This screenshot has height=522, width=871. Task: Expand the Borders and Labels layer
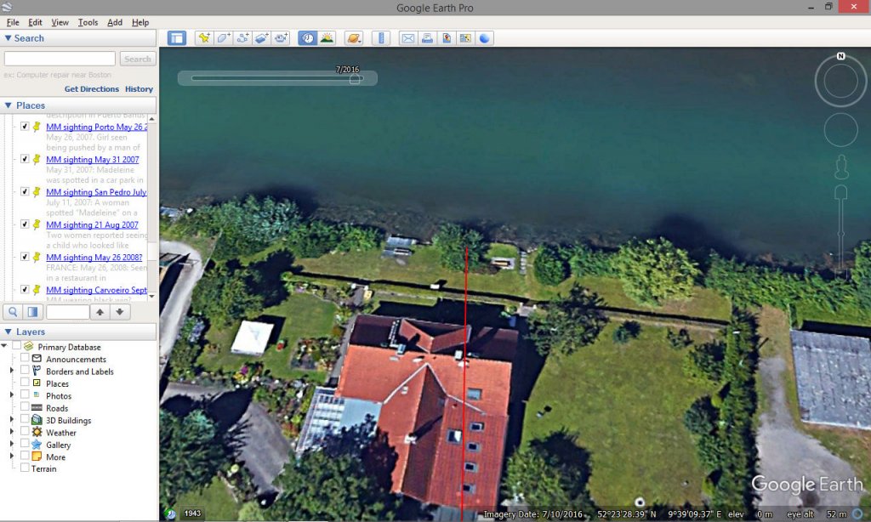point(12,372)
